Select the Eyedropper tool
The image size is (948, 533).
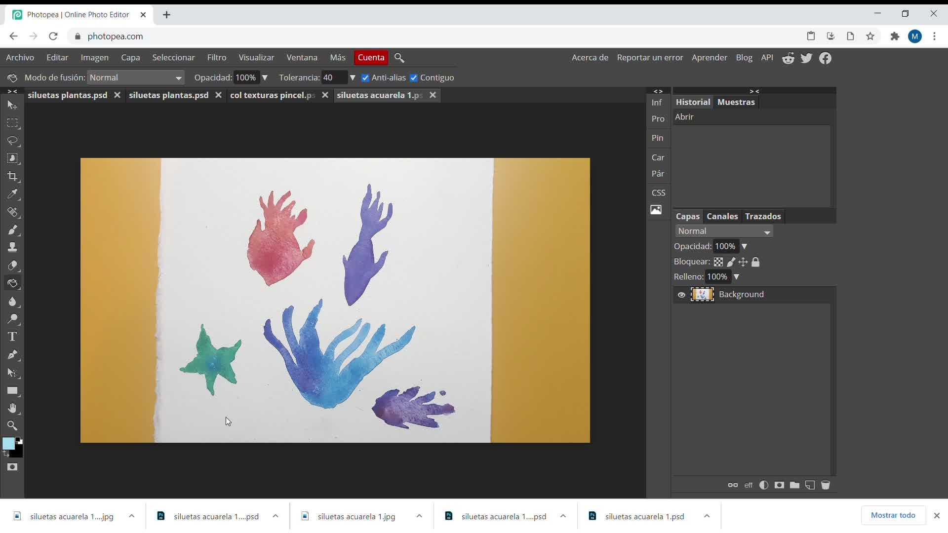[12, 194]
